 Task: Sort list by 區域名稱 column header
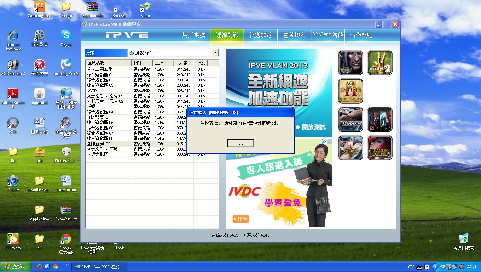[x=108, y=63]
